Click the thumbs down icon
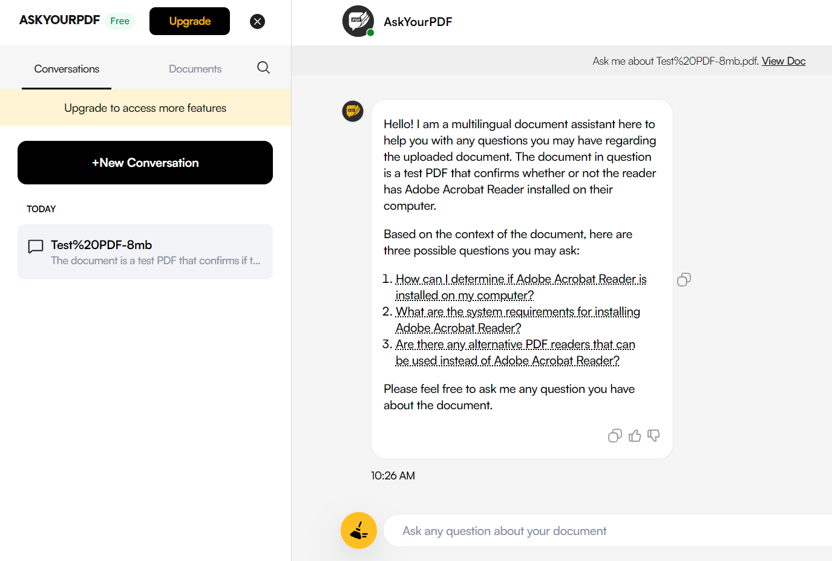 [653, 436]
